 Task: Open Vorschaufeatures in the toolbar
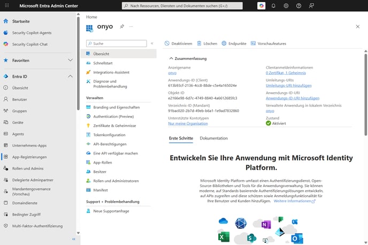click(x=269, y=43)
